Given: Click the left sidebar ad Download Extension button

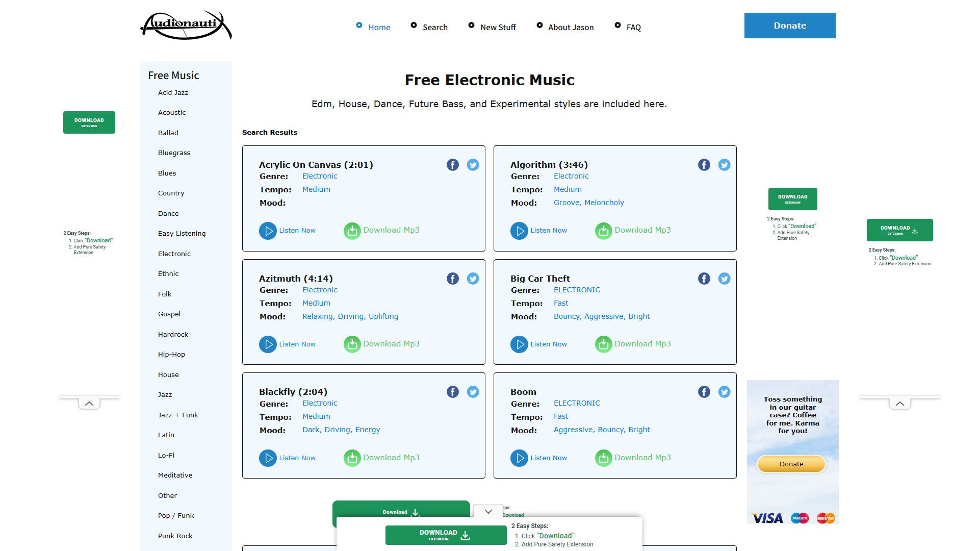Looking at the screenshot, I should [89, 122].
